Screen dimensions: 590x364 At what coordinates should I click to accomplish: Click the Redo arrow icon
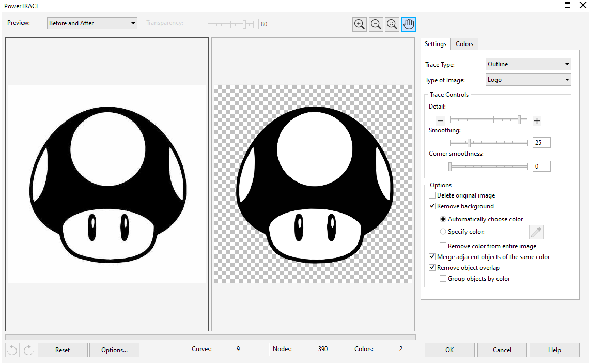[x=28, y=350]
